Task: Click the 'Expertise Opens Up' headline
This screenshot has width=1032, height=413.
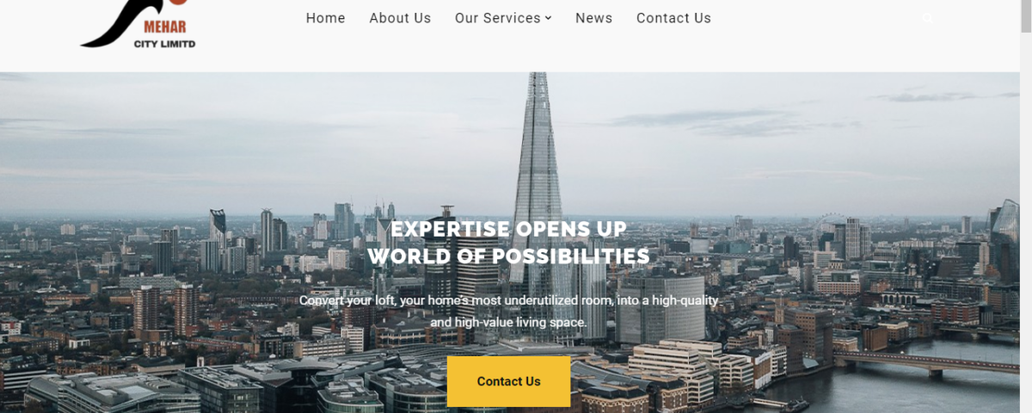Action: [509, 230]
